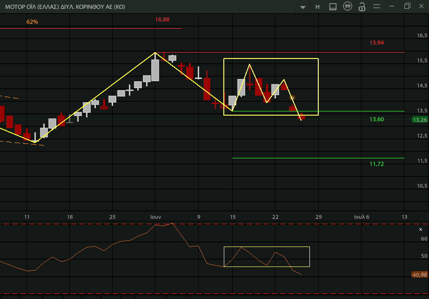
Task: Click the Ιουλ 6 date axis label
Action: (x=362, y=217)
